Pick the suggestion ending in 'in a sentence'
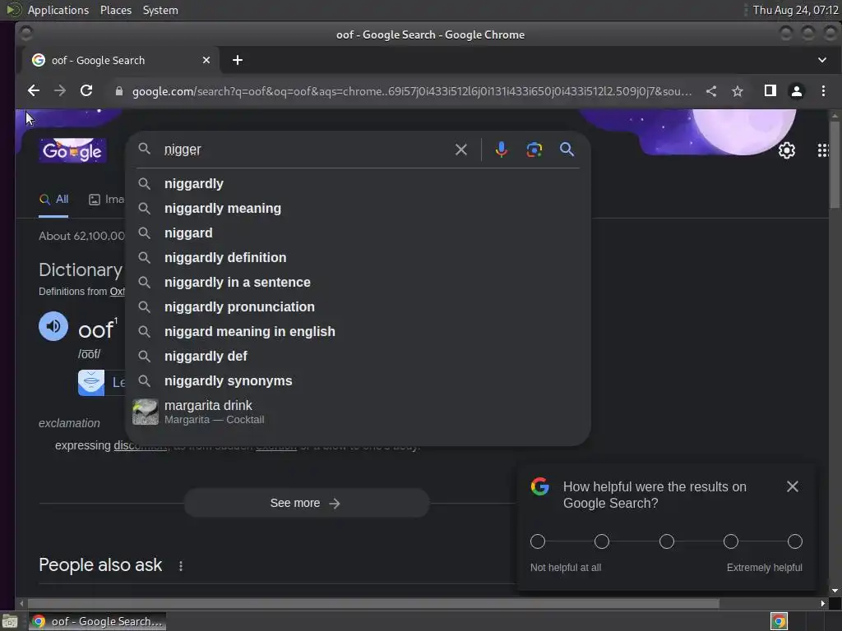The width and height of the screenshot is (842, 631). click(x=359, y=283)
